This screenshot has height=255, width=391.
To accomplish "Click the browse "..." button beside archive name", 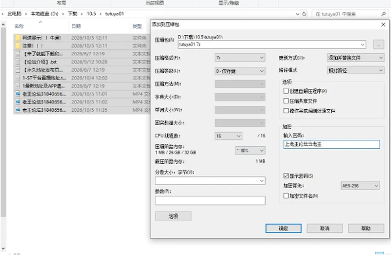I will [x=378, y=45].
